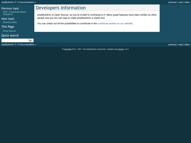The height and width of the screenshot is (143, 191).
Task: Click the 'Previous topic' sidebar heading
Action: pyautogui.click(x=10, y=8)
